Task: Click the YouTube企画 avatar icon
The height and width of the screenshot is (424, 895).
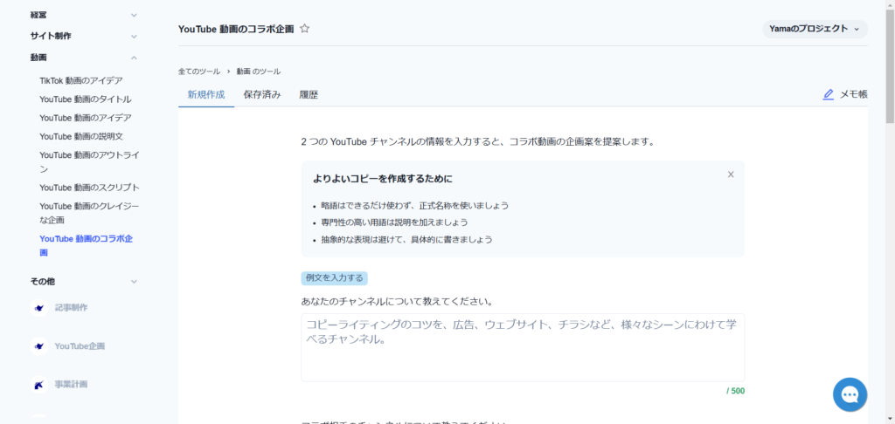Action: pyautogui.click(x=38, y=346)
